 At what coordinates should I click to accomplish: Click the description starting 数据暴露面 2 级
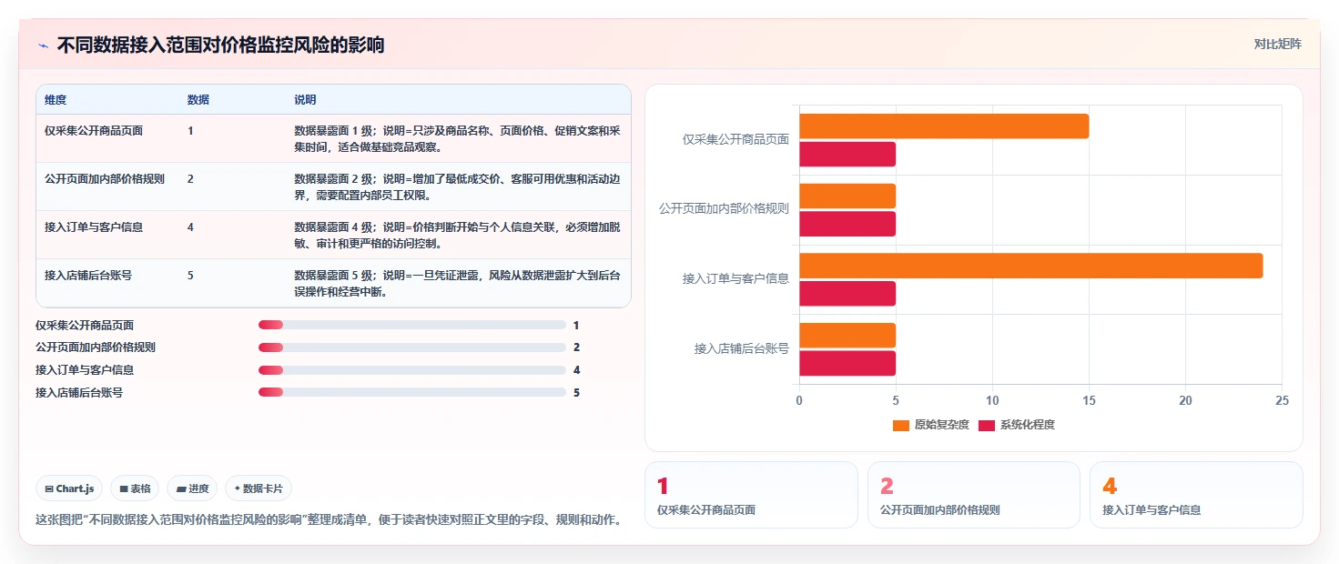coord(458,186)
